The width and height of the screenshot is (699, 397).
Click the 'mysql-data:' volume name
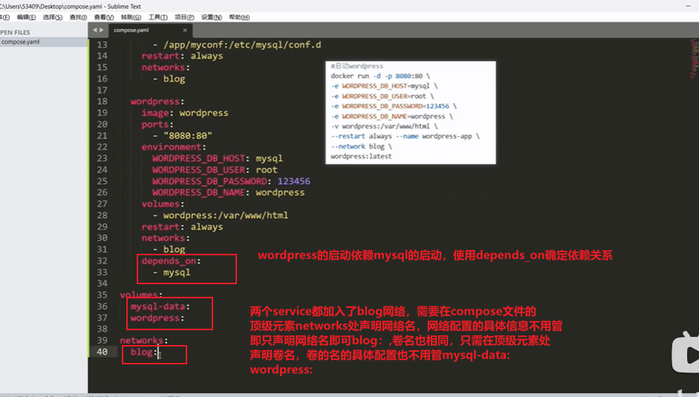point(160,306)
